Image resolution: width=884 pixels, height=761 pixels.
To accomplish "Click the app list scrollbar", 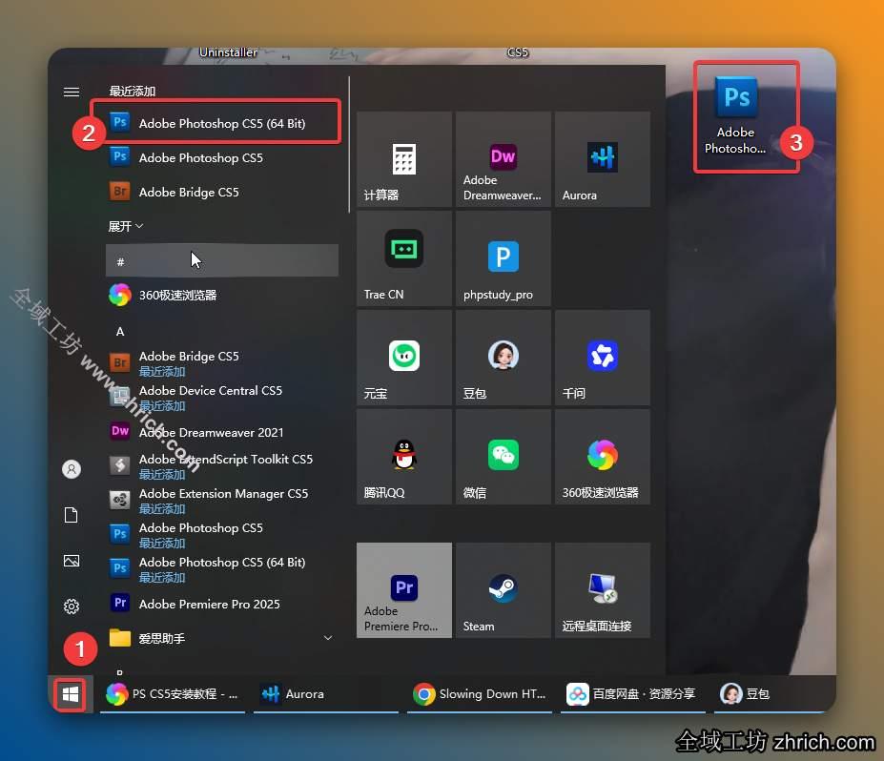I will click(349, 144).
